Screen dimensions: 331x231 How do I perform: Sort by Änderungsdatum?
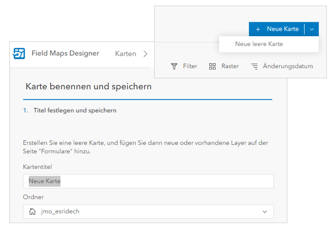coord(288,66)
